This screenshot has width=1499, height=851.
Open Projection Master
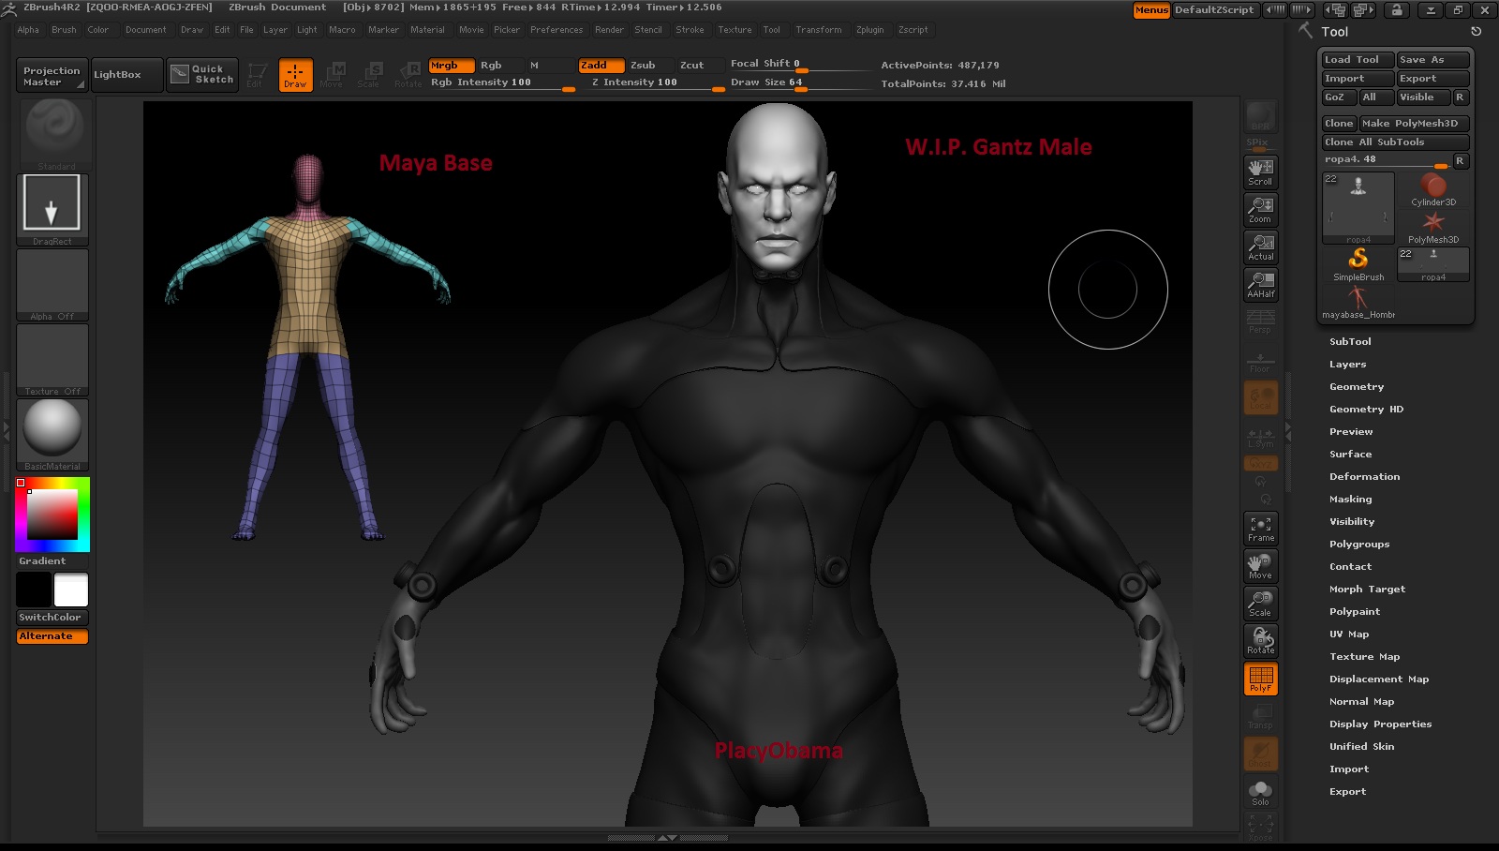click(x=52, y=75)
